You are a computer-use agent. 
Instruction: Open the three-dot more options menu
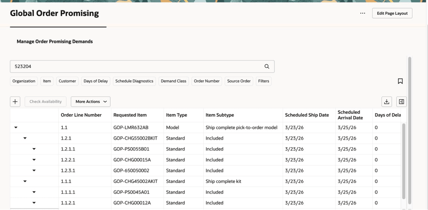coord(363,13)
